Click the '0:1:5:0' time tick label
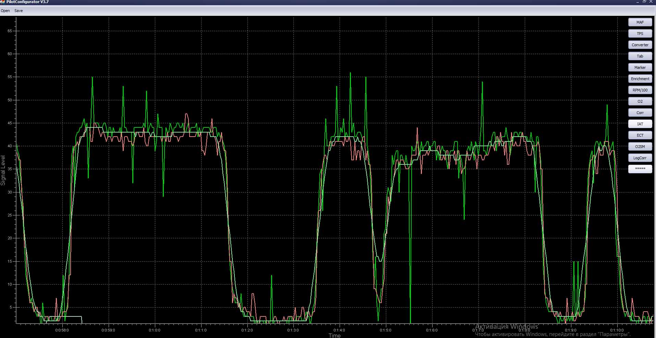The height and width of the screenshot is (338, 656). (x=386, y=330)
